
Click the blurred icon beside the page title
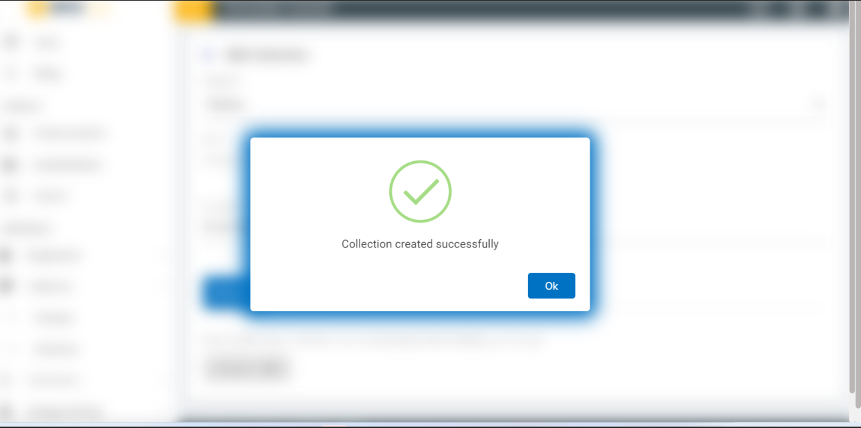coord(207,55)
